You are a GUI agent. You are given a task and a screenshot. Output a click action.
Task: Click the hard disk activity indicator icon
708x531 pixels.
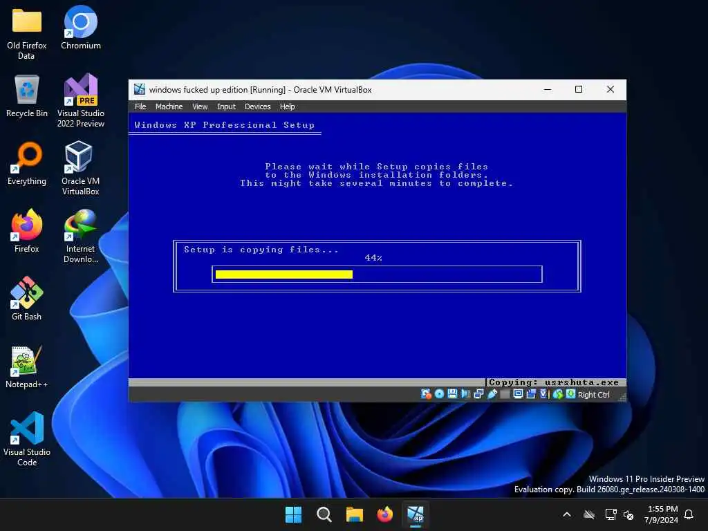[x=426, y=394]
